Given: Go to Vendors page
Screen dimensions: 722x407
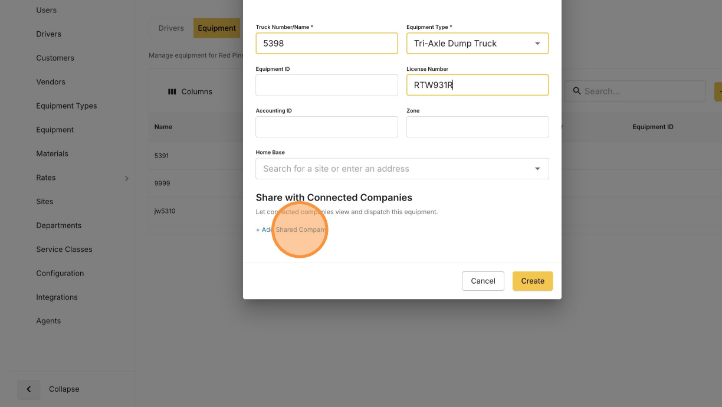Looking at the screenshot, I should point(51,82).
